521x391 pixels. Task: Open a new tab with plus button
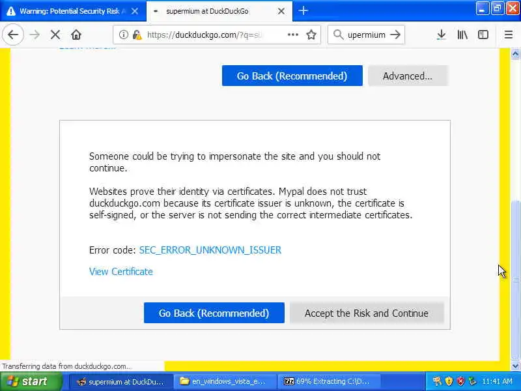click(x=303, y=10)
